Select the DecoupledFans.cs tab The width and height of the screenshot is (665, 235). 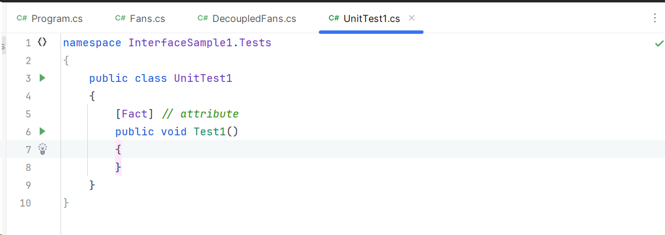click(x=247, y=18)
